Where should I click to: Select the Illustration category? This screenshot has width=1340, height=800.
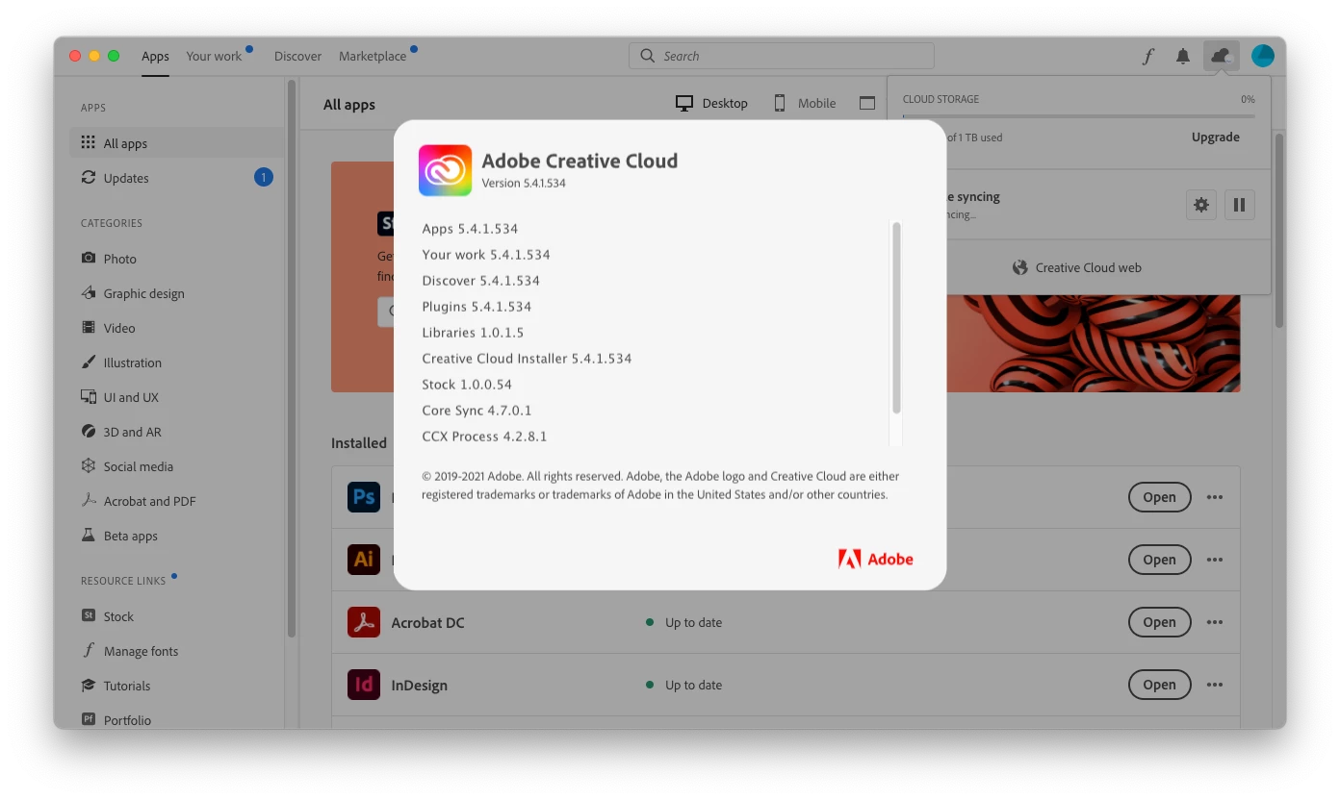coord(121,362)
